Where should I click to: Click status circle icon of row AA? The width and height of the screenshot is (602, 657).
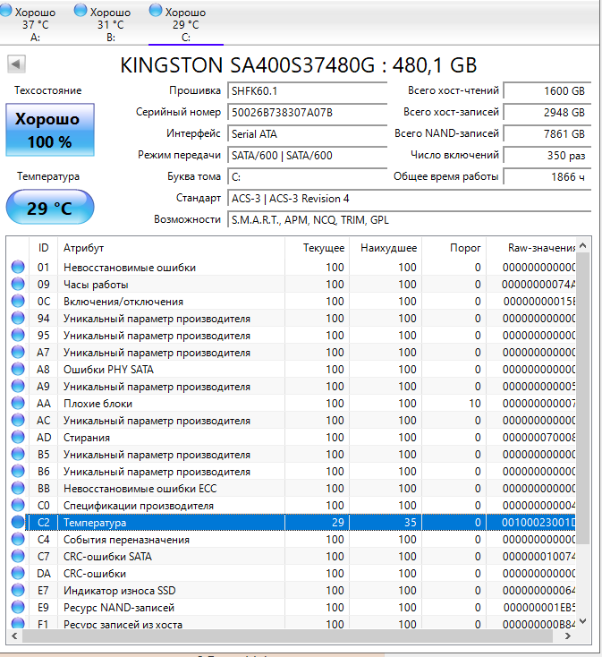pos(18,403)
